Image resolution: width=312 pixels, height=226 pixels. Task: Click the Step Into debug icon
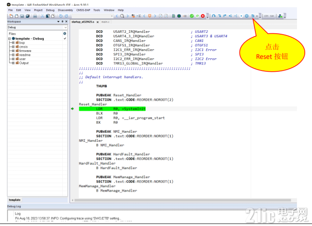219,16
